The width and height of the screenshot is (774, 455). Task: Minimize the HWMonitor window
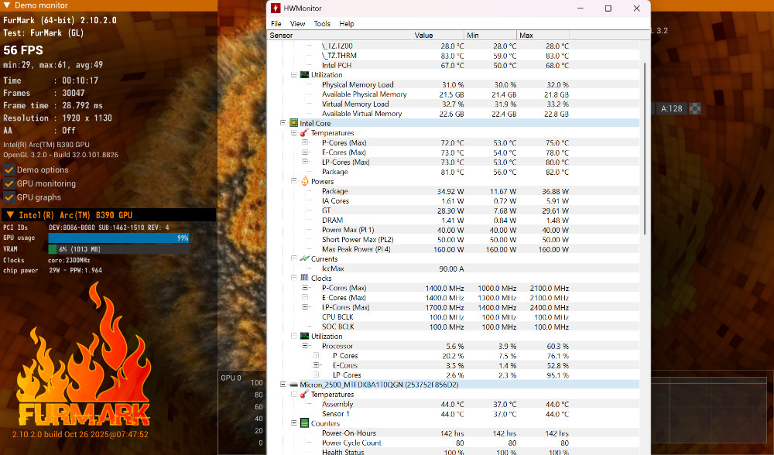tap(580, 9)
